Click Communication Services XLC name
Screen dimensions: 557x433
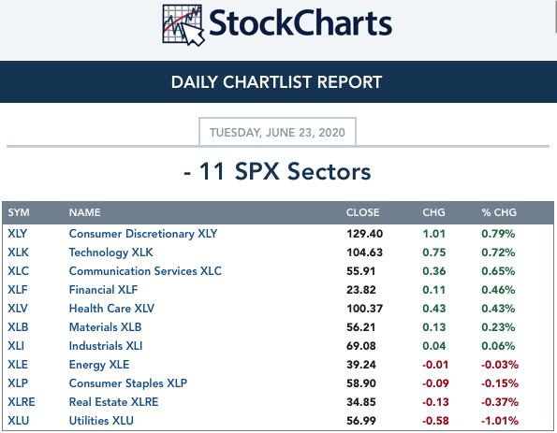click(x=145, y=271)
